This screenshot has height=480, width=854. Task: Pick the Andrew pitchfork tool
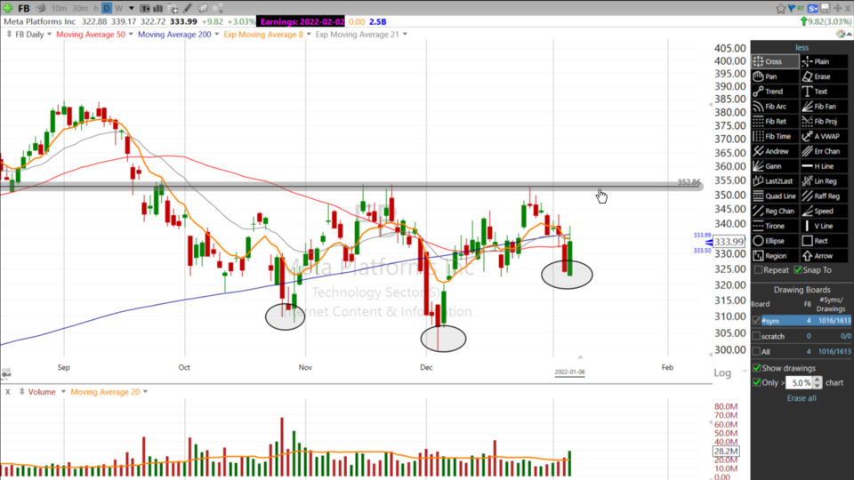click(x=775, y=151)
